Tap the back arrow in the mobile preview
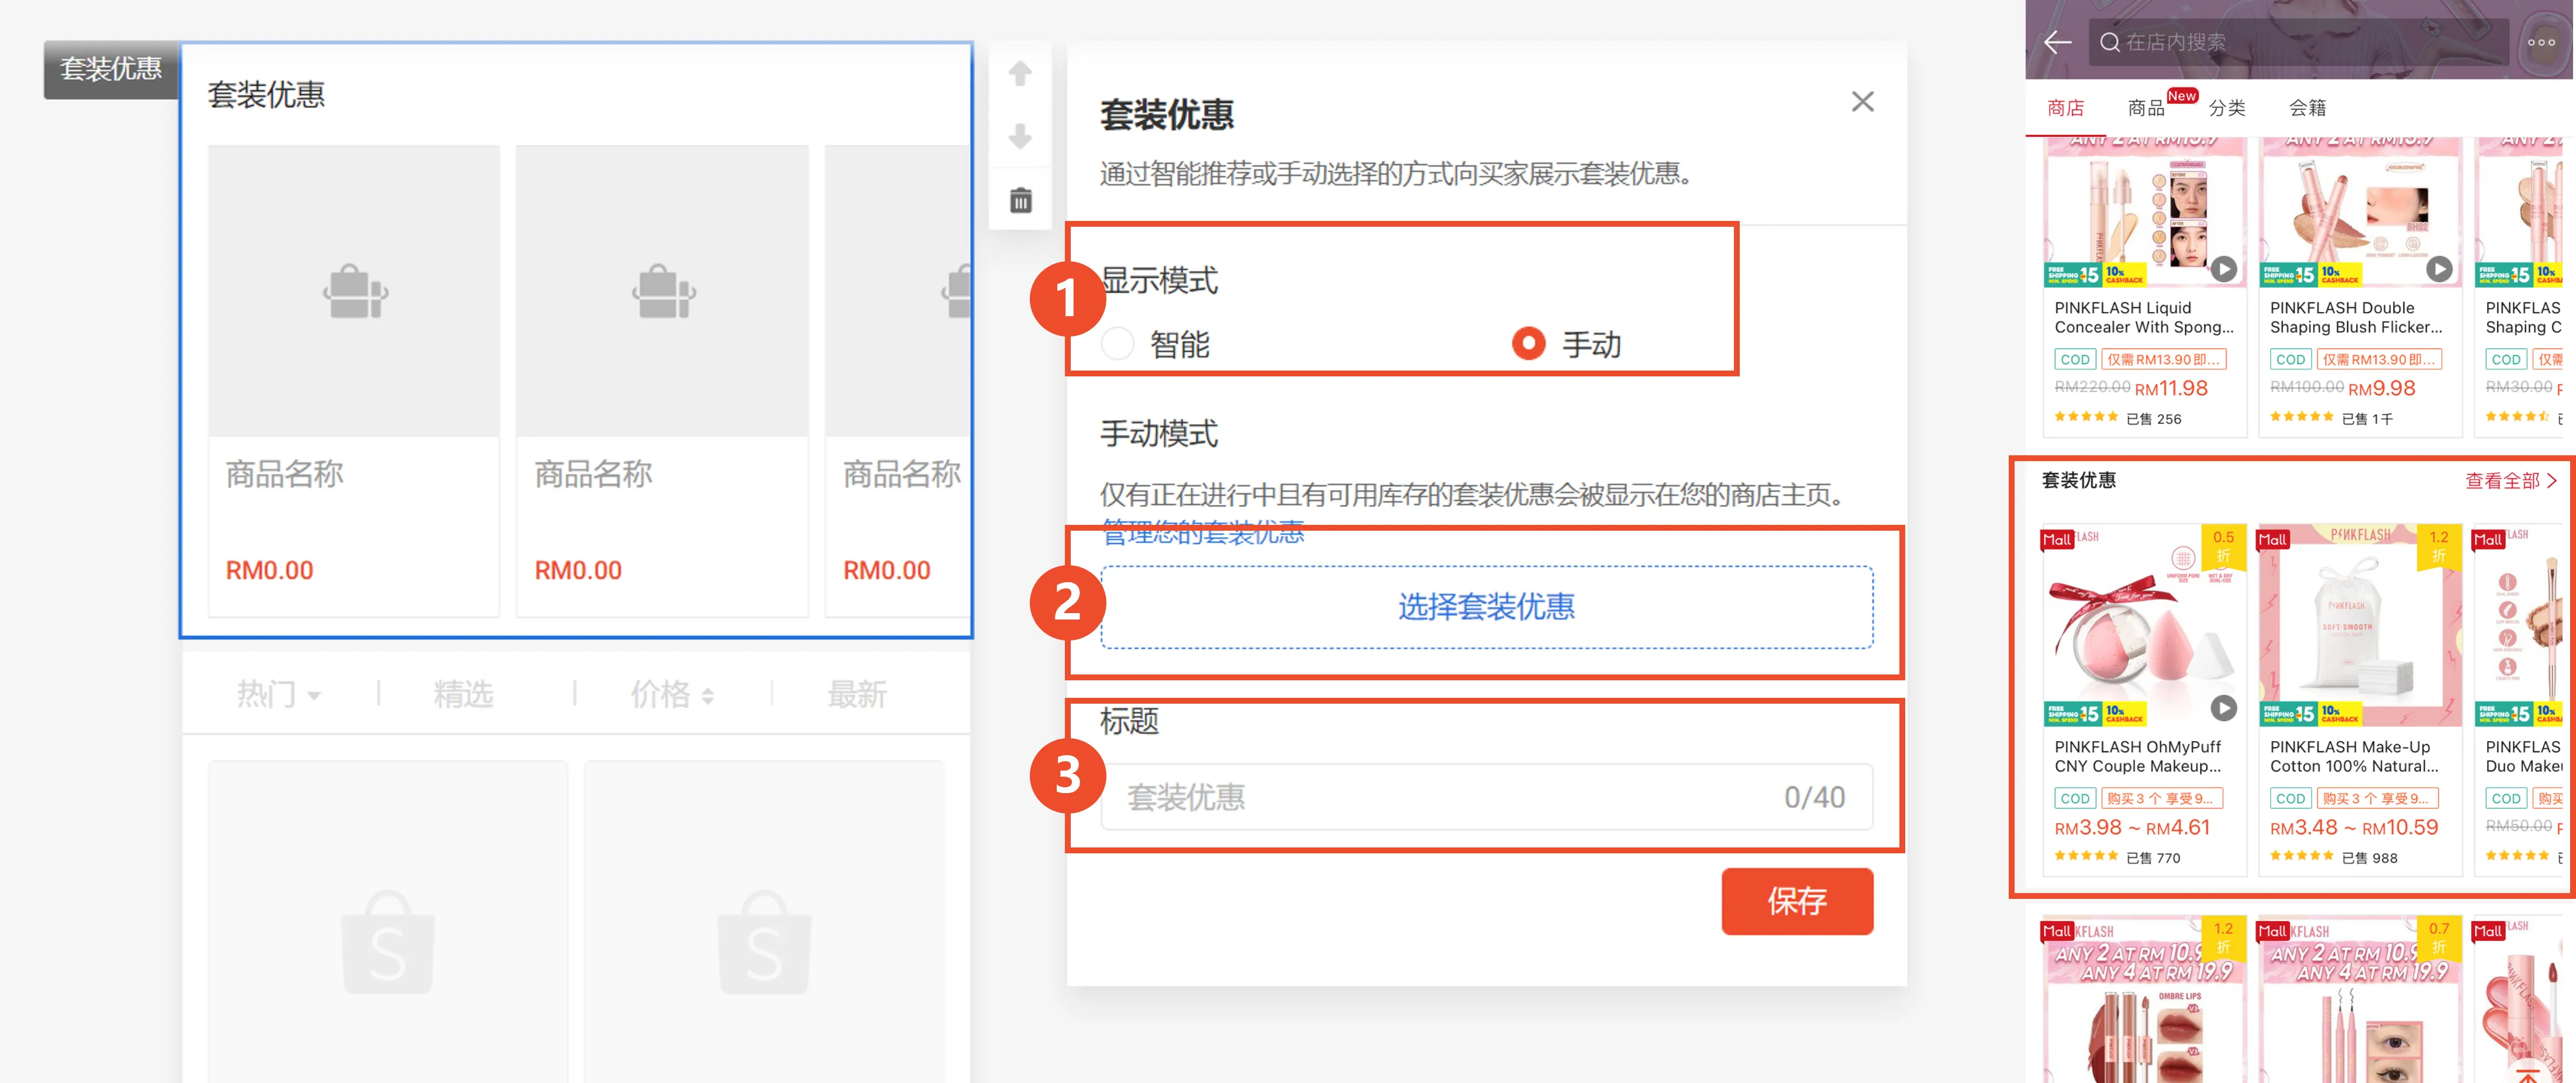This screenshot has height=1083, width=2576. click(2057, 43)
